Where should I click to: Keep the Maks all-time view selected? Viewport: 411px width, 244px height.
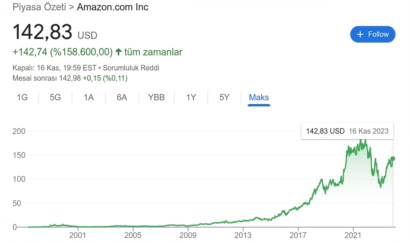click(259, 97)
